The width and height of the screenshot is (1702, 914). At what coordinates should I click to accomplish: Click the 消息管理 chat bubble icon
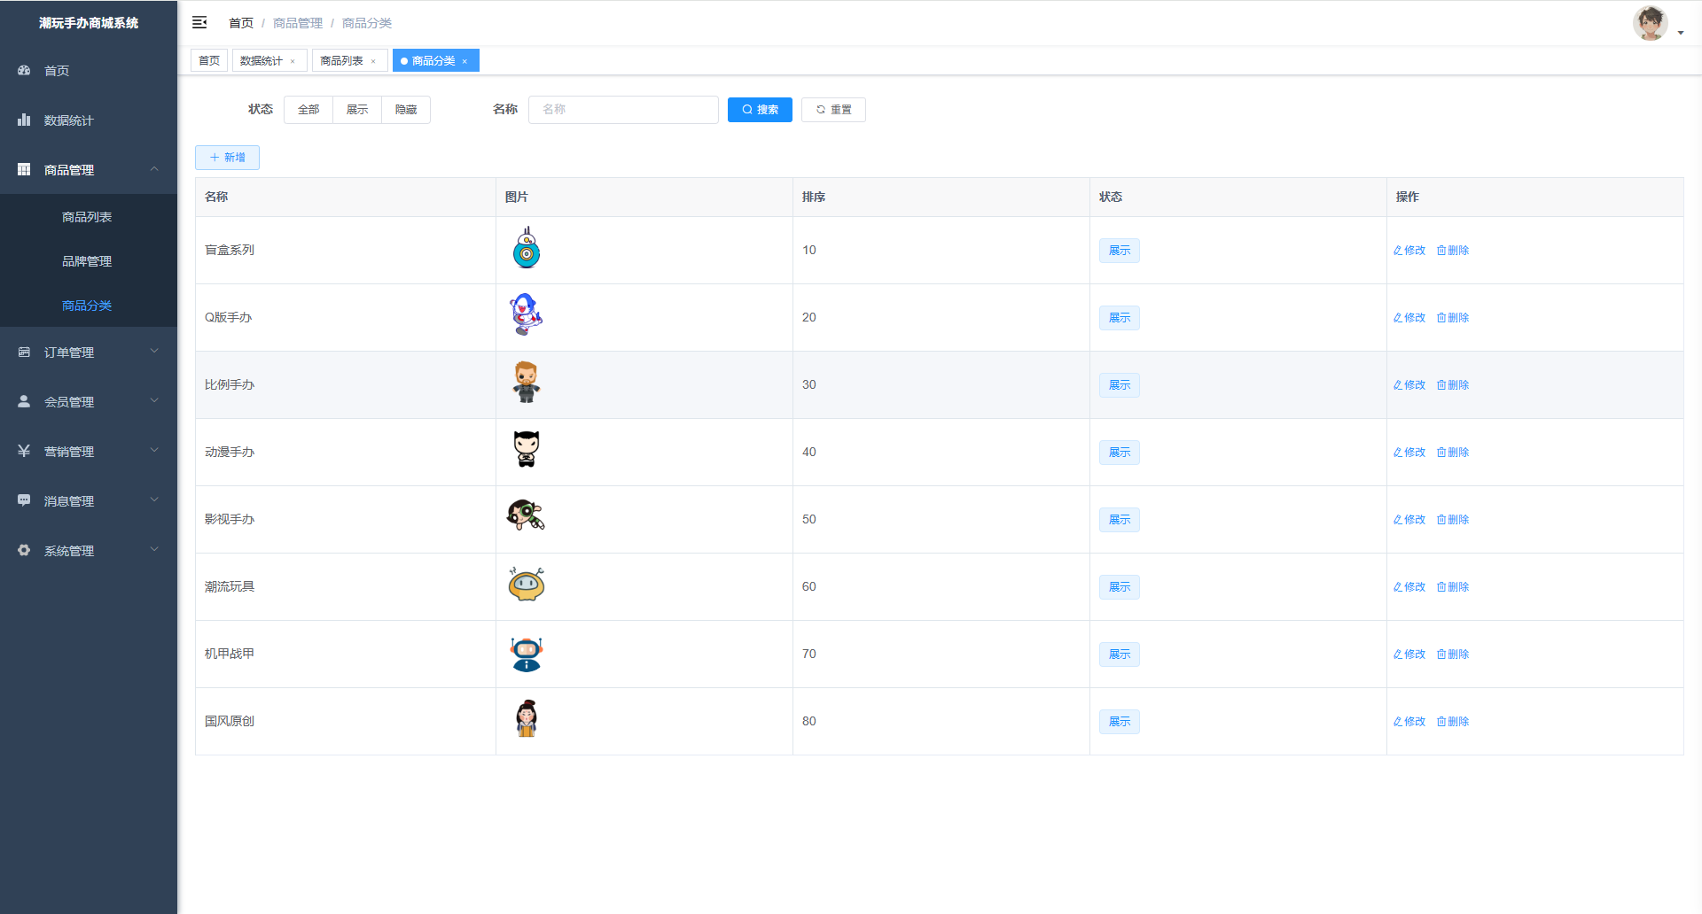24,500
